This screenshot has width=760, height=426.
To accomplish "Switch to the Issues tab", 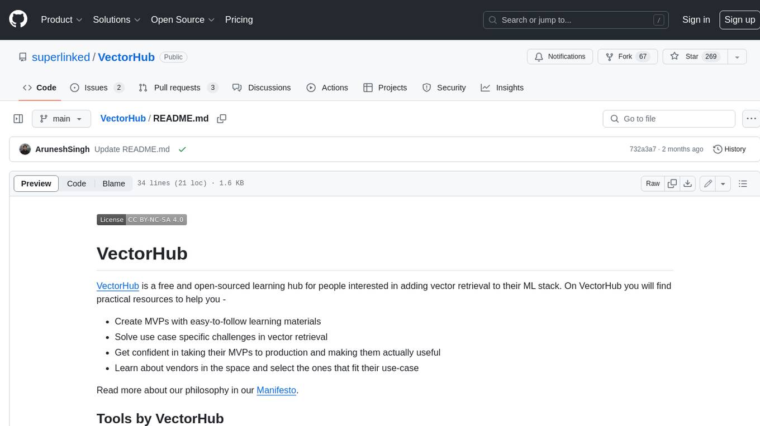I will [x=97, y=88].
